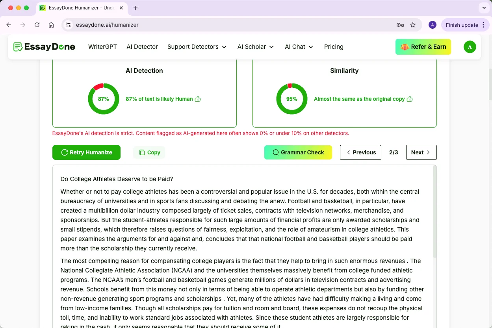
Task: Click thumbs-up icon beside Similarity result
Action: tap(410, 99)
